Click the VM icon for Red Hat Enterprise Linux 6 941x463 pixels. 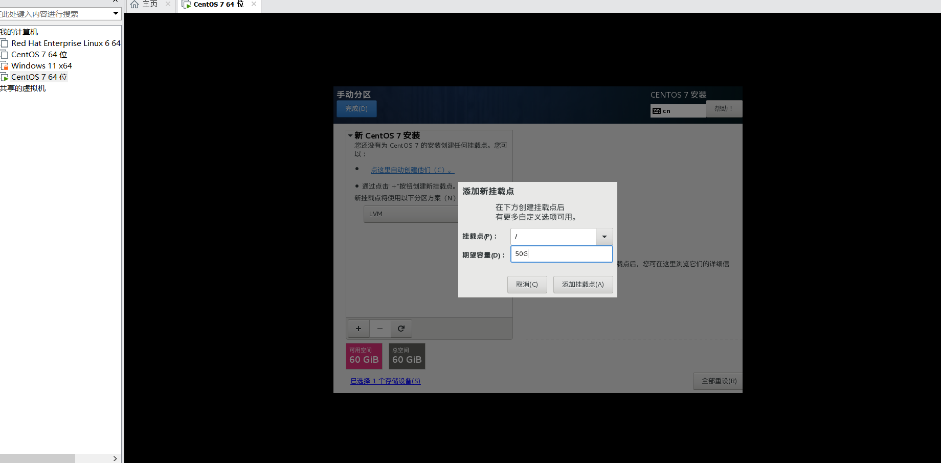[4, 43]
